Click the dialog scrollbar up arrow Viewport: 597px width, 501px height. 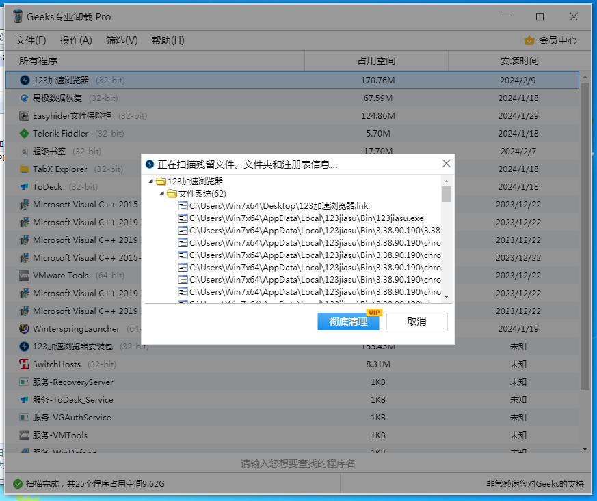447,182
